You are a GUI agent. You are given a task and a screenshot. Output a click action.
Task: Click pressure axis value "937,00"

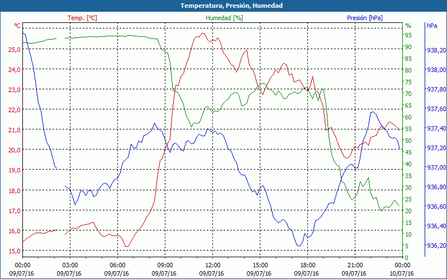[436, 167]
